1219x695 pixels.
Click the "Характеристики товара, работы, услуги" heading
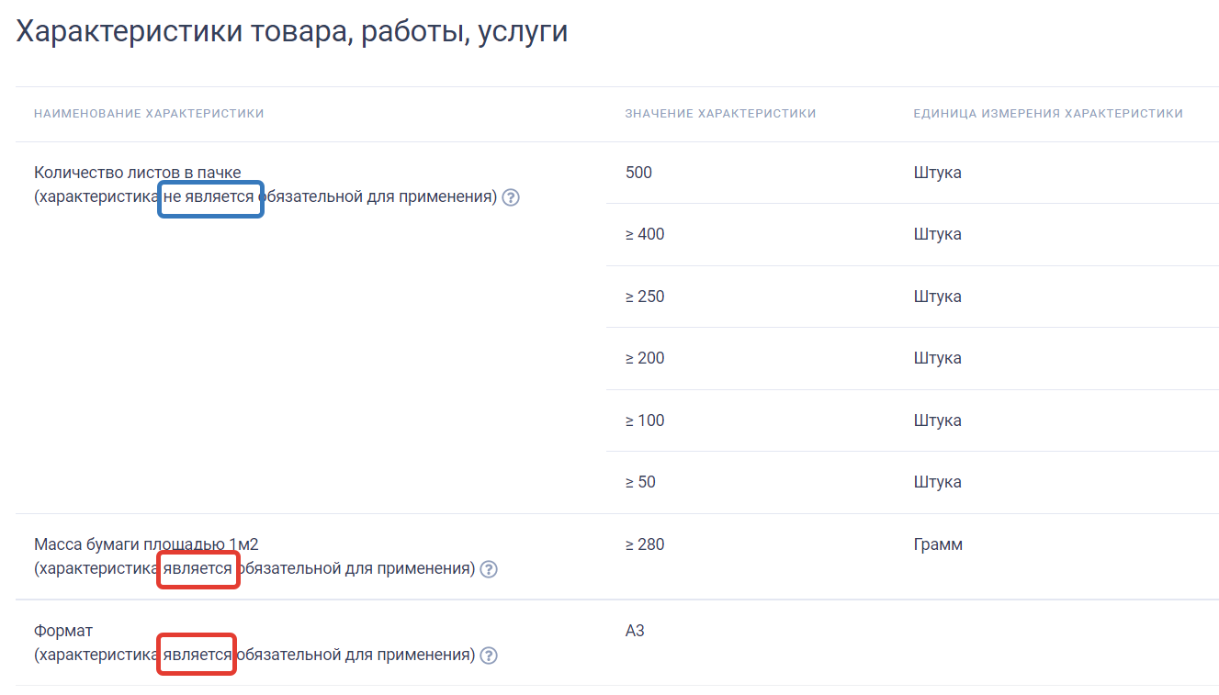pyautogui.click(x=292, y=32)
